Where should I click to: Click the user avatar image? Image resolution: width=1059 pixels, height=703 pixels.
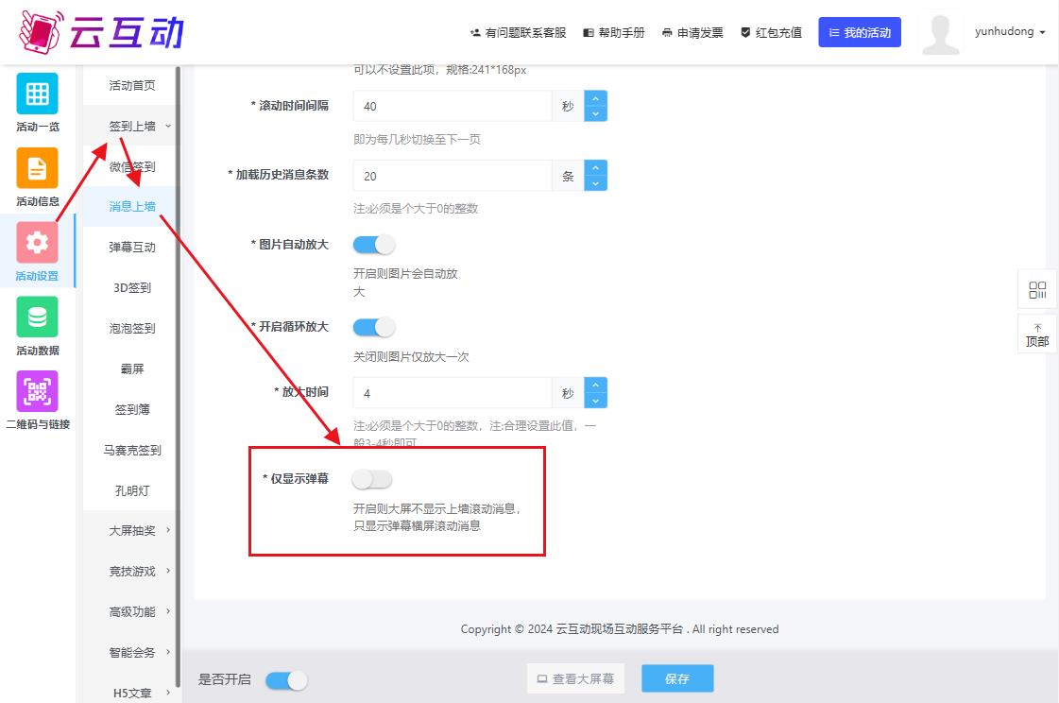940,33
